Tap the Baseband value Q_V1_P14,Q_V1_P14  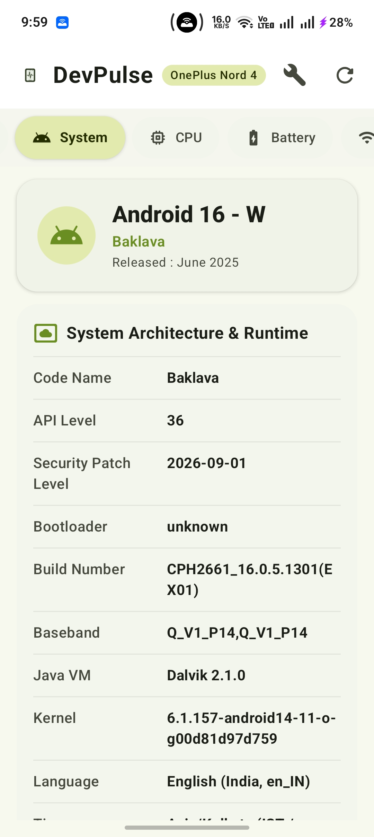237,633
